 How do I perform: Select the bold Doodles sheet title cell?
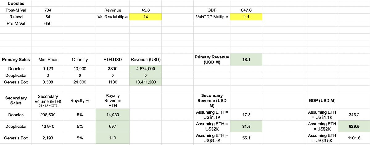16,3
